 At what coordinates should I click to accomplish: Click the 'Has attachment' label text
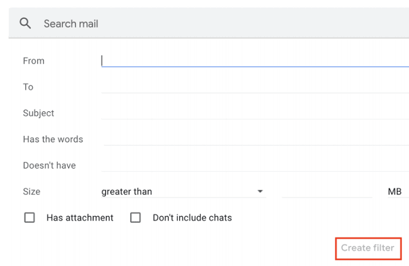(x=80, y=218)
